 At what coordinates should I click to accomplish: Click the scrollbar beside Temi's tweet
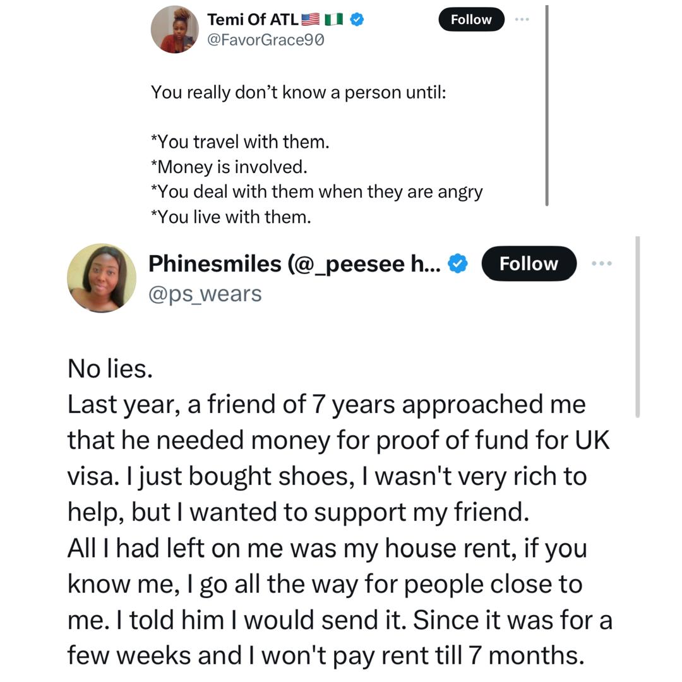(x=546, y=104)
